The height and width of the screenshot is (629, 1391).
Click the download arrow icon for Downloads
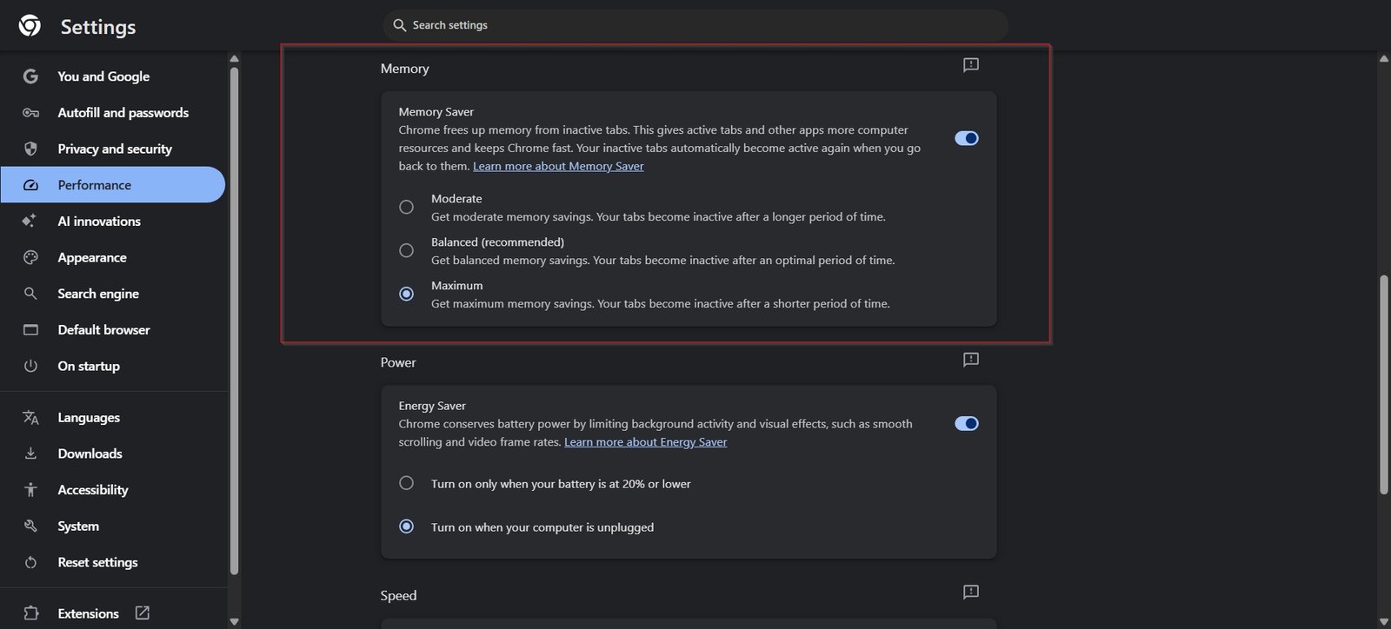click(30, 454)
